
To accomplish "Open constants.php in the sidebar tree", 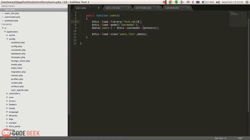I will coord(18,50).
